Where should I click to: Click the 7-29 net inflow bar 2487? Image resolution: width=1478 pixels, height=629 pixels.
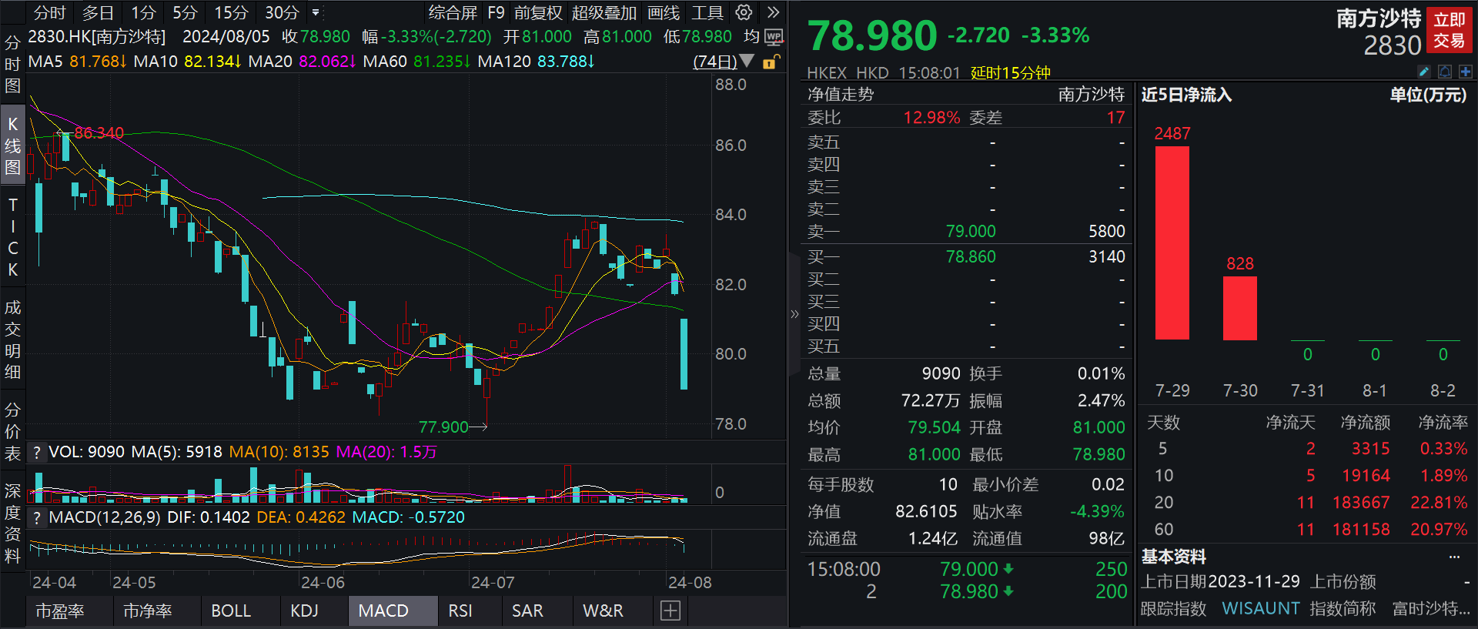click(1172, 243)
